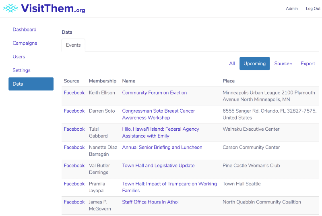Open Town Hall and Legislative Update event
This screenshot has width=322, height=216.
point(158,165)
